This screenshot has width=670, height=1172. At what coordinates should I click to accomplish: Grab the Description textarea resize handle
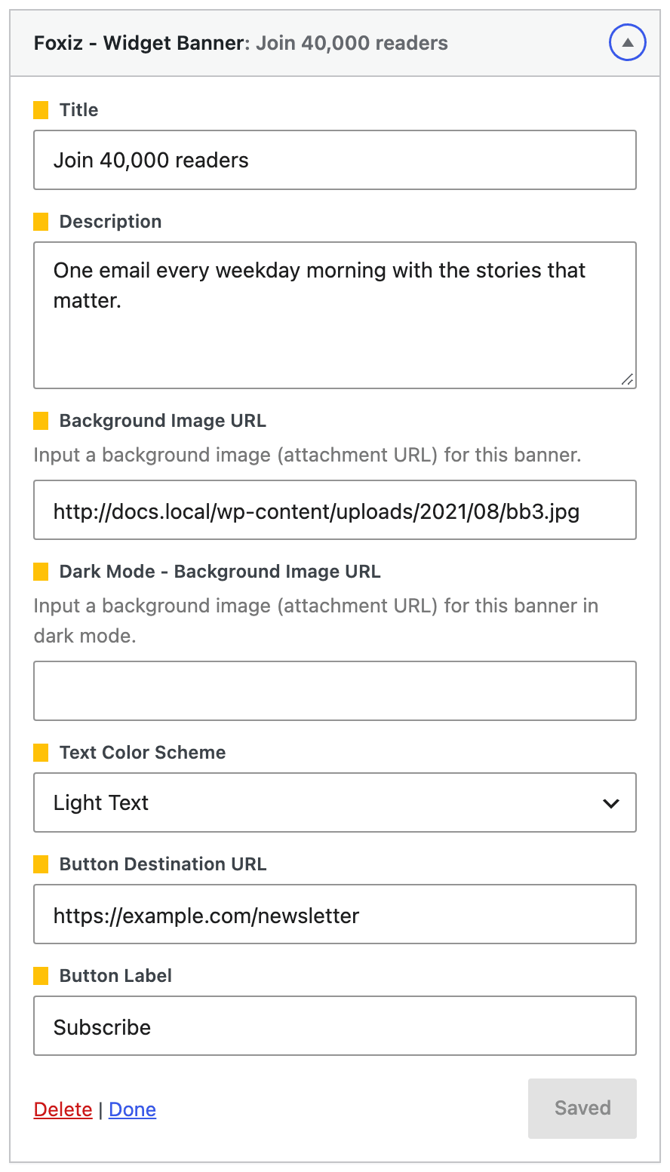pyautogui.click(x=627, y=379)
